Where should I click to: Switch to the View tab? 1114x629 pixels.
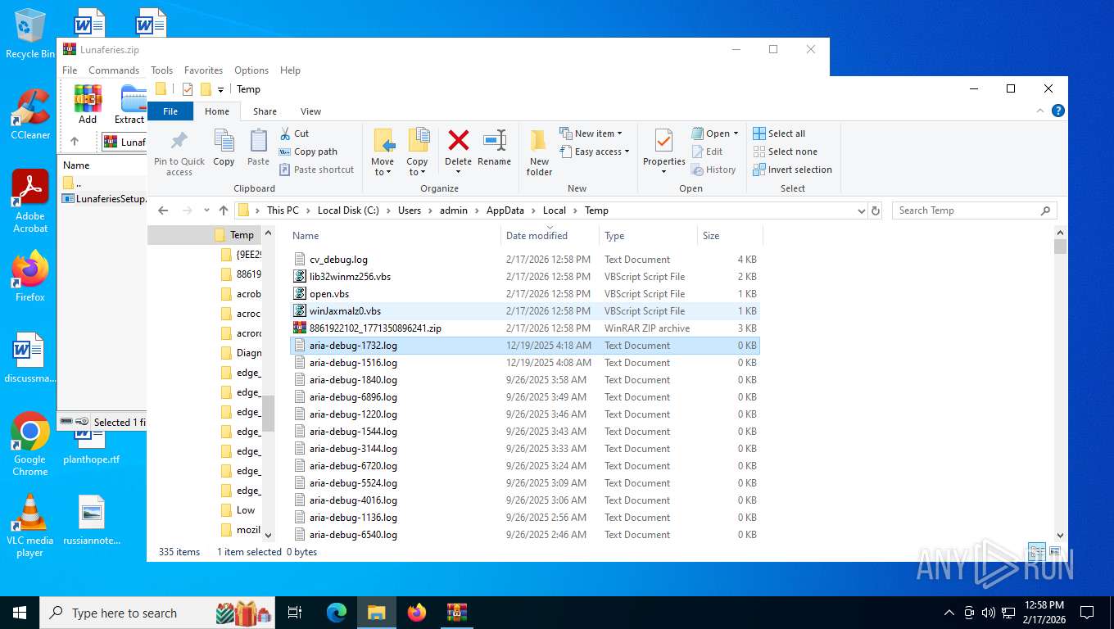(x=310, y=111)
